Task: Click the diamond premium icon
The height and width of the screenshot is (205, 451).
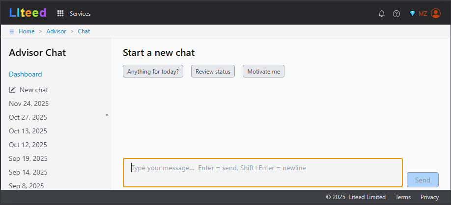Action: pos(412,14)
